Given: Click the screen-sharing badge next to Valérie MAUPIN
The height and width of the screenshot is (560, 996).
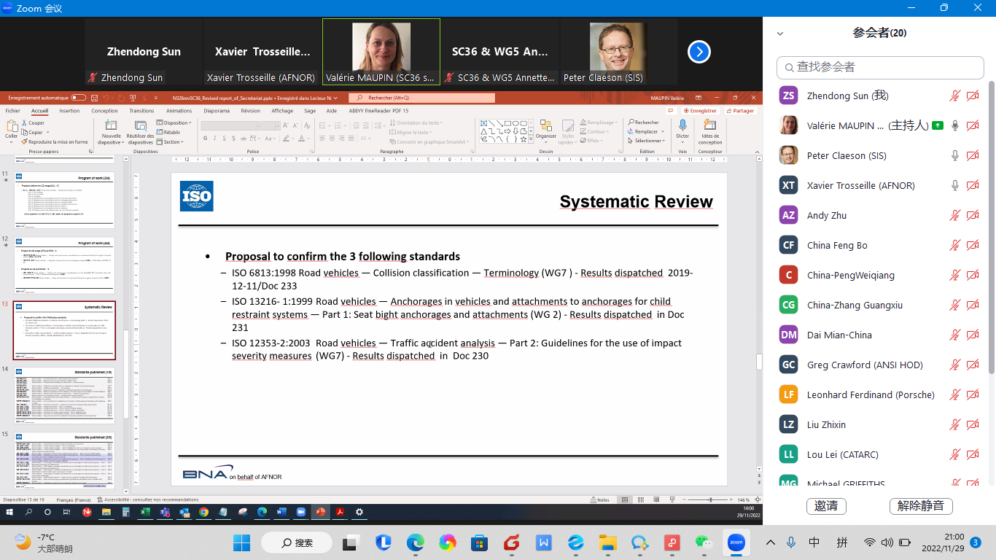Looking at the screenshot, I should pyautogui.click(x=938, y=125).
